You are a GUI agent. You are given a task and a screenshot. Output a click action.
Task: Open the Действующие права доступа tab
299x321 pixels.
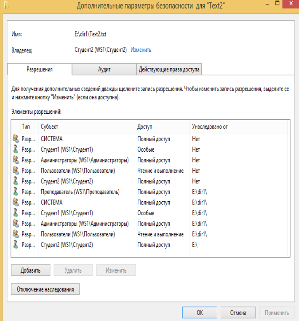169,70
